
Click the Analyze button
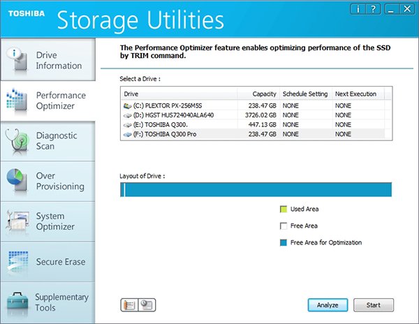click(x=328, y=305)
